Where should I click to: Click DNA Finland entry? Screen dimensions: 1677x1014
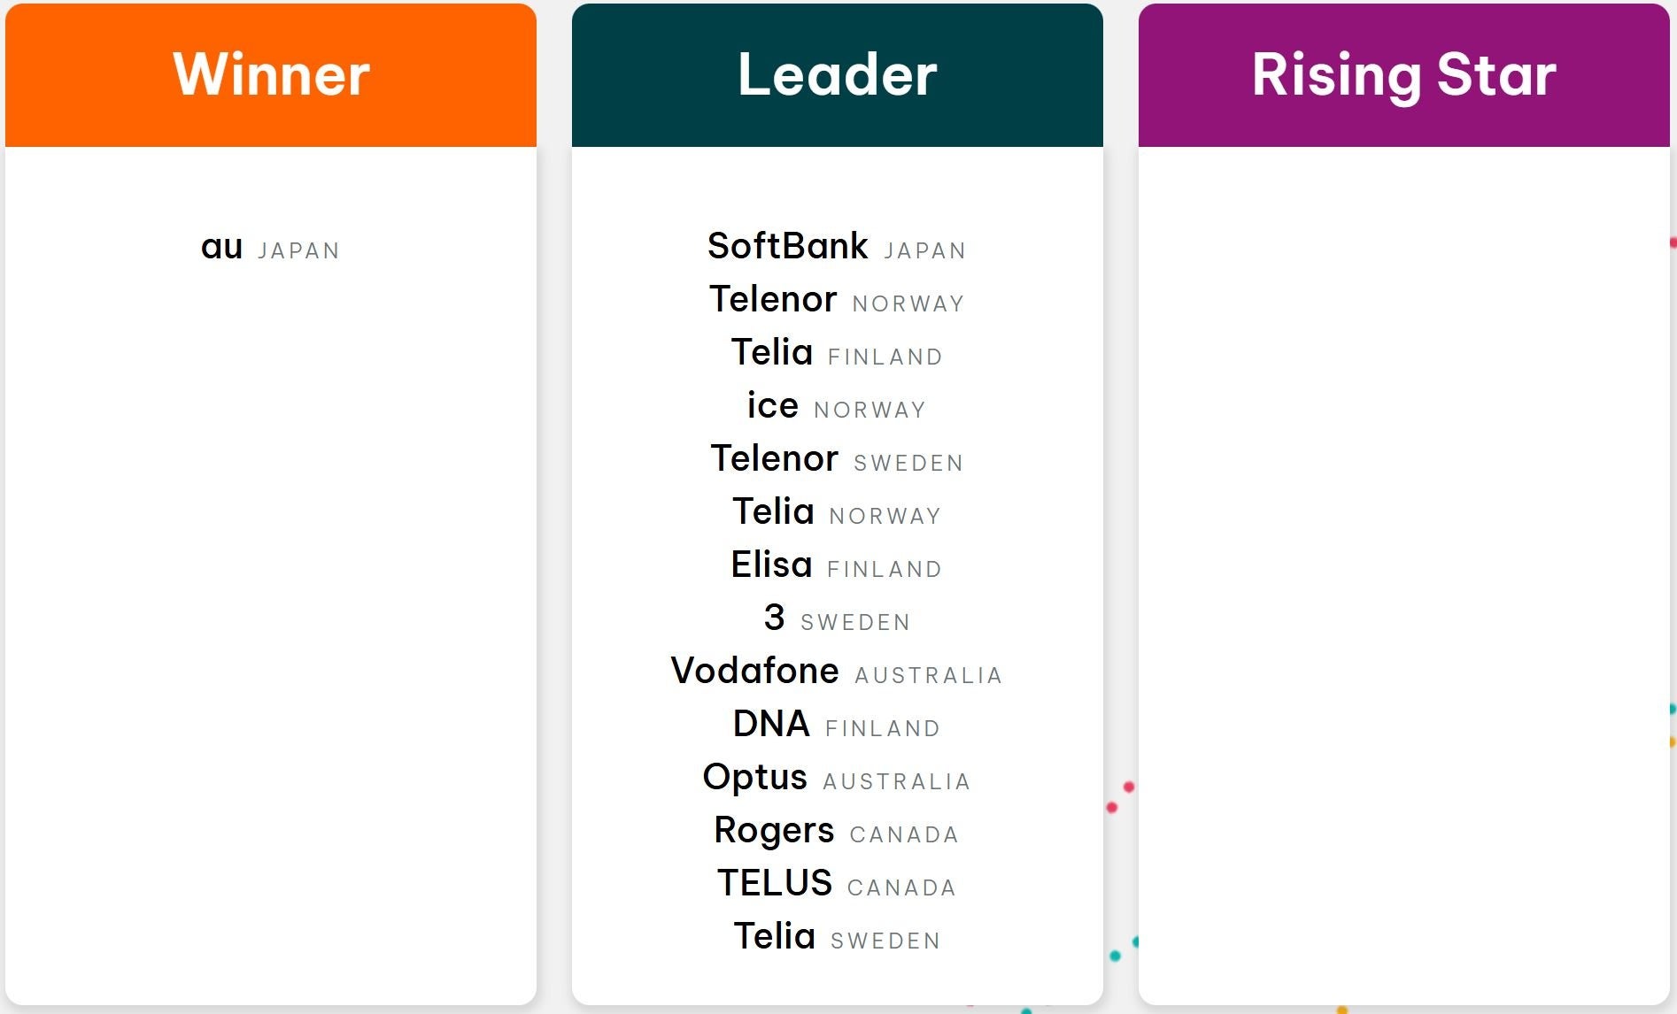836,725
